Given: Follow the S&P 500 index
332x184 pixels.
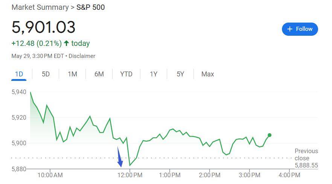Looking at the screenshot, I should coord(300,29).
